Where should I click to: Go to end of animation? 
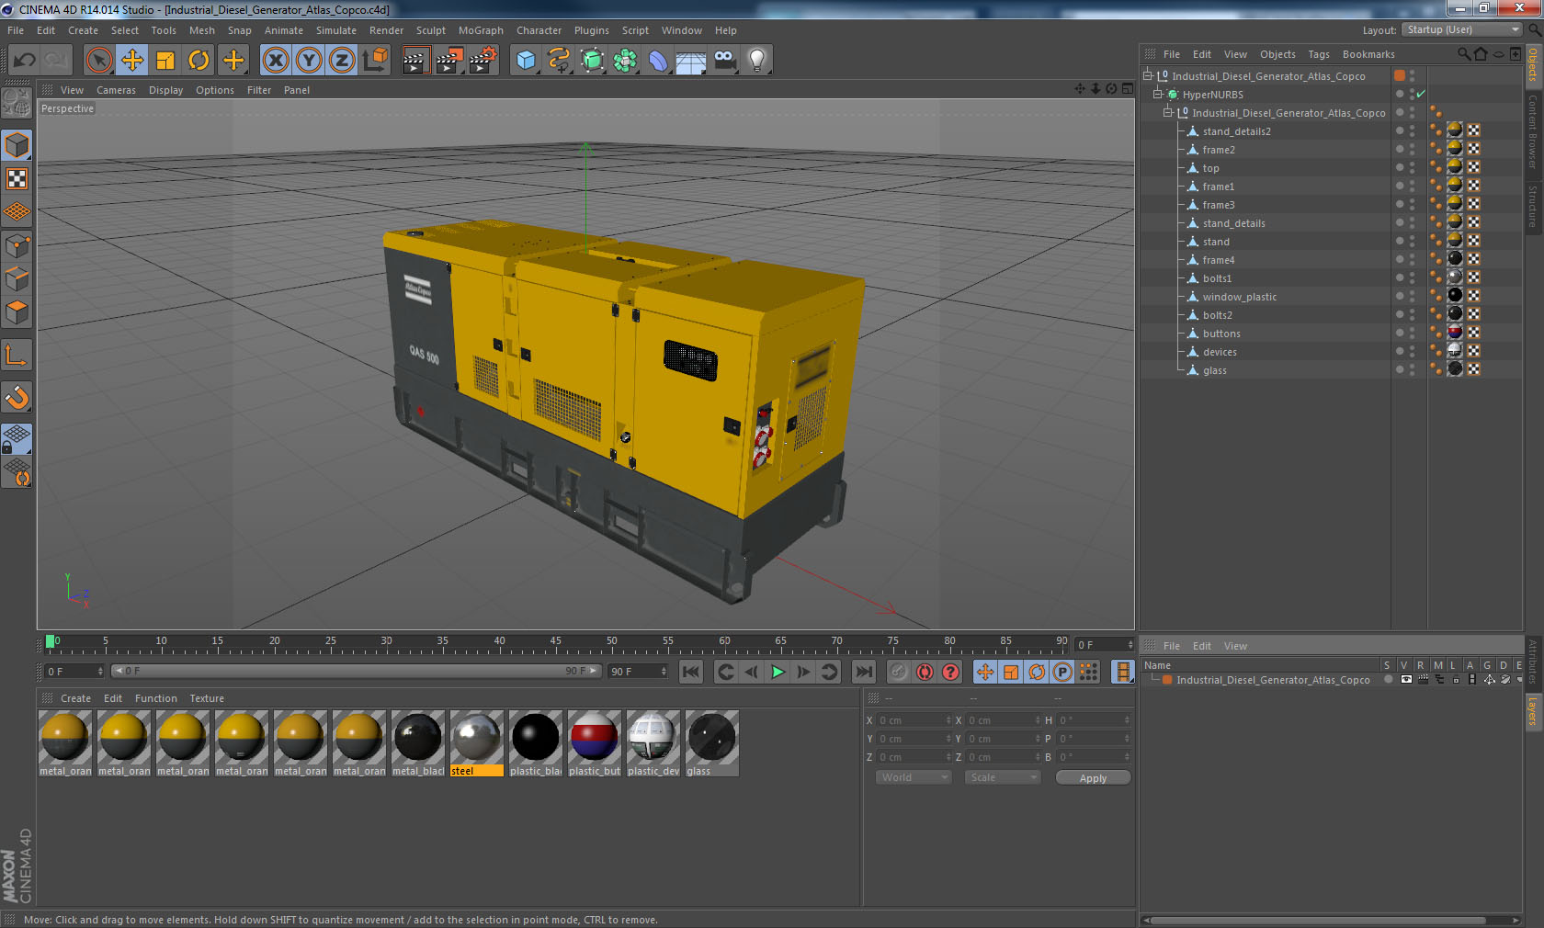tap(863, 672)
